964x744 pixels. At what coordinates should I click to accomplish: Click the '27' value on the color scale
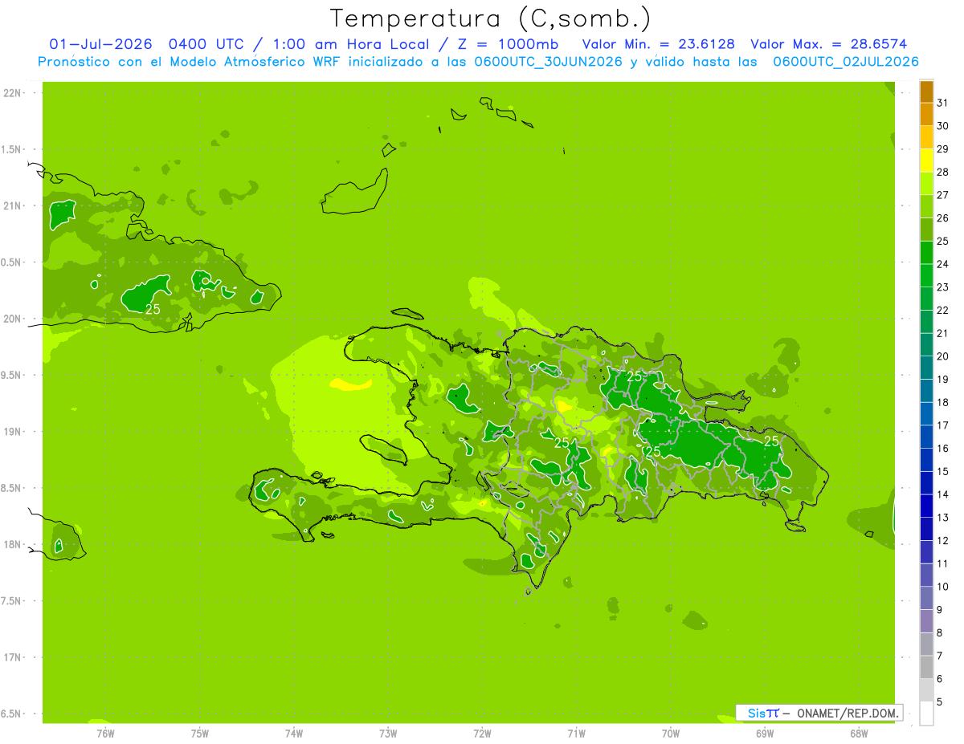click(x=942, y=195)
